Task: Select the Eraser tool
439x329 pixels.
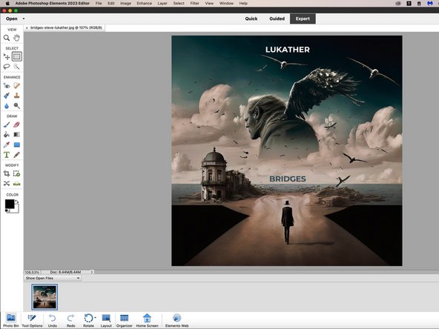Action: [17, 124]
